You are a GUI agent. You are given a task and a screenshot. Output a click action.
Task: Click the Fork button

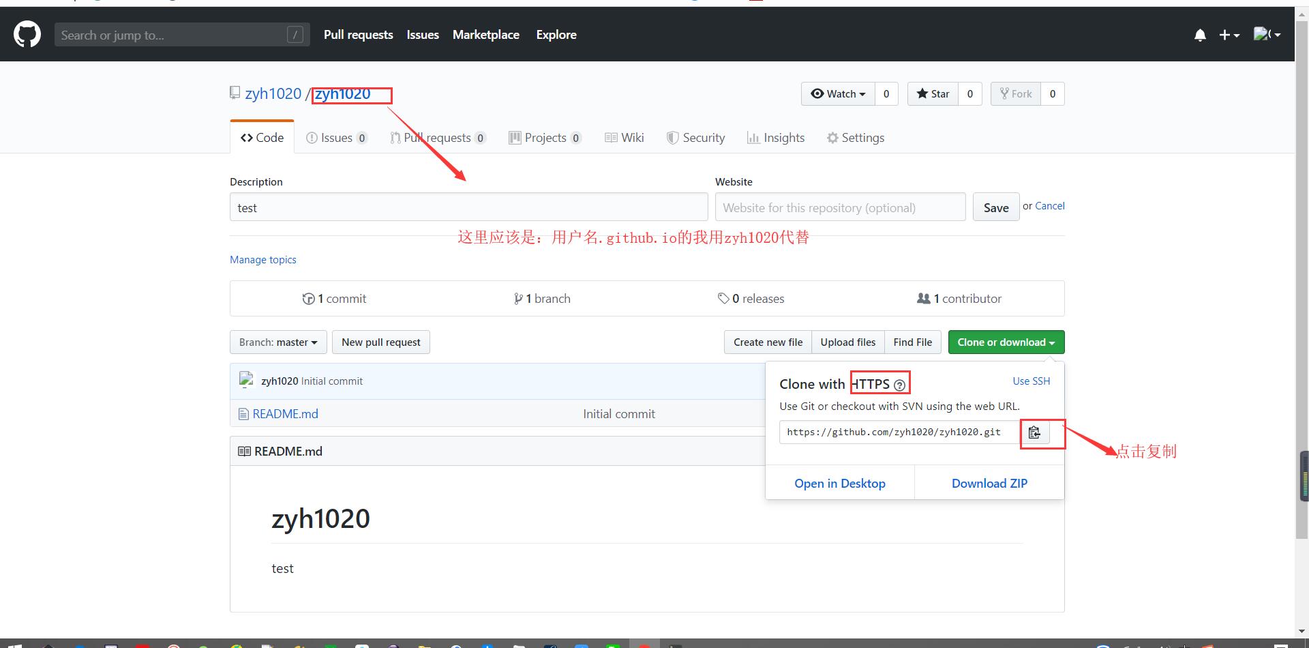[x=1016, y=94]
